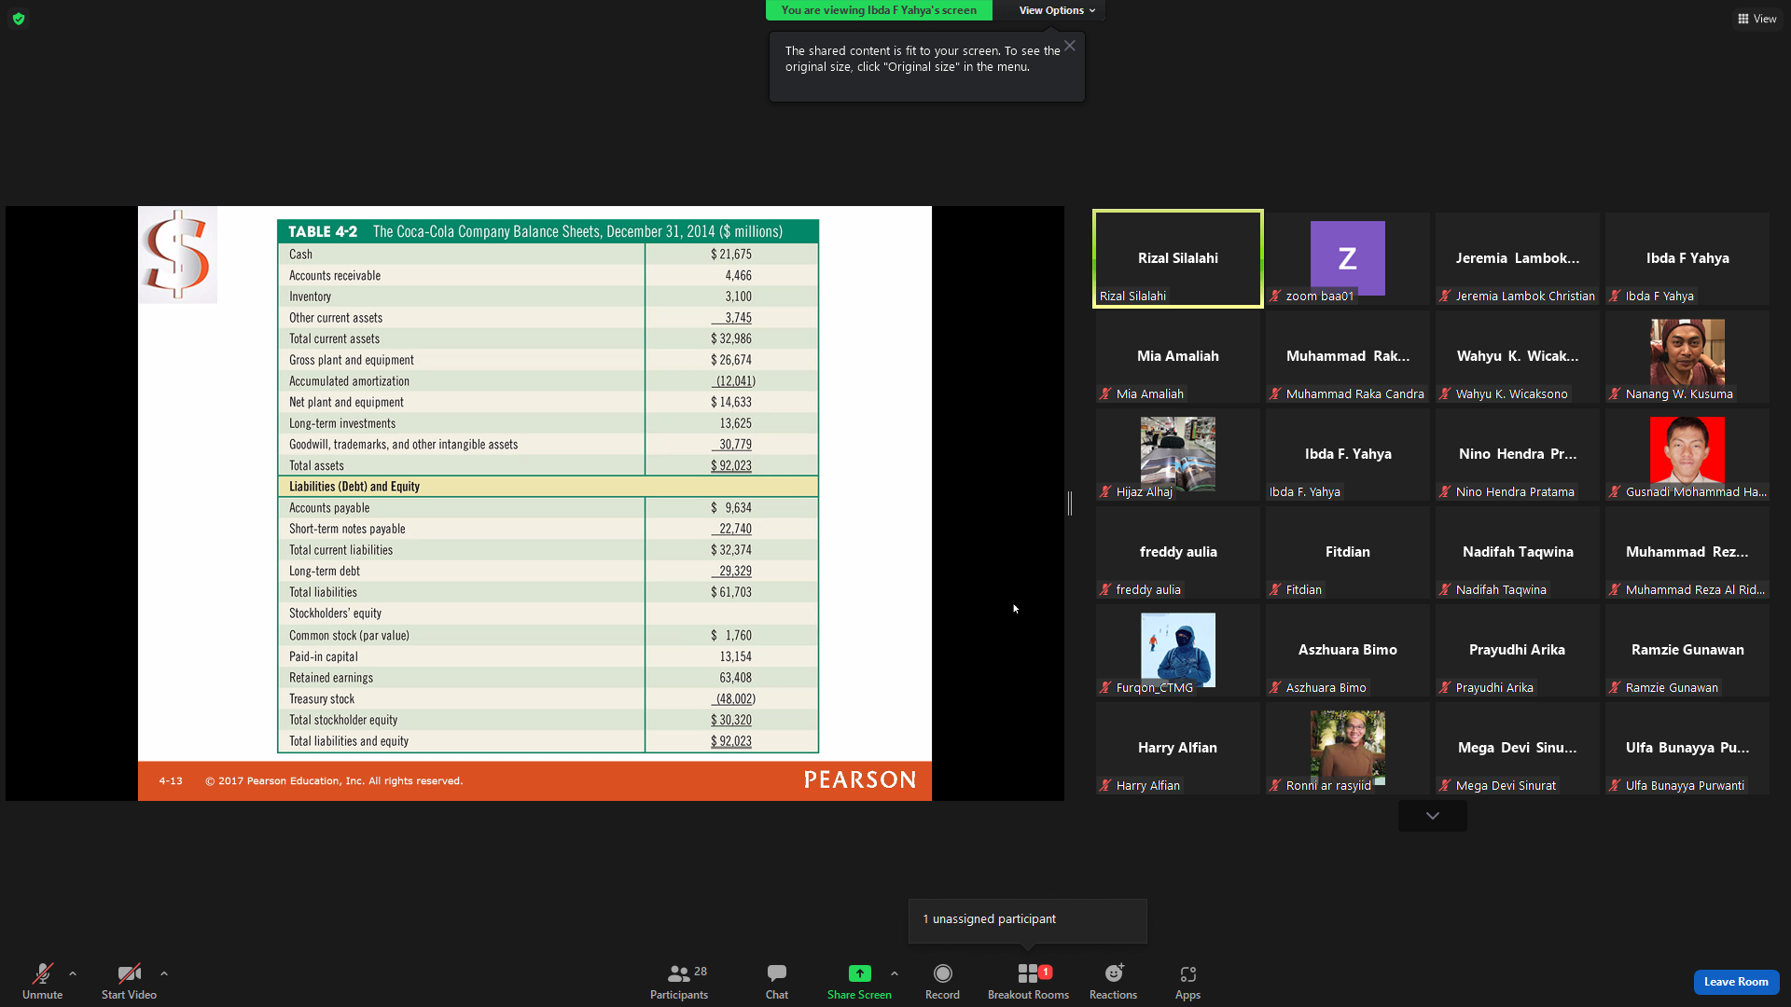Show more participants with down chevron

coord(1432,816)
